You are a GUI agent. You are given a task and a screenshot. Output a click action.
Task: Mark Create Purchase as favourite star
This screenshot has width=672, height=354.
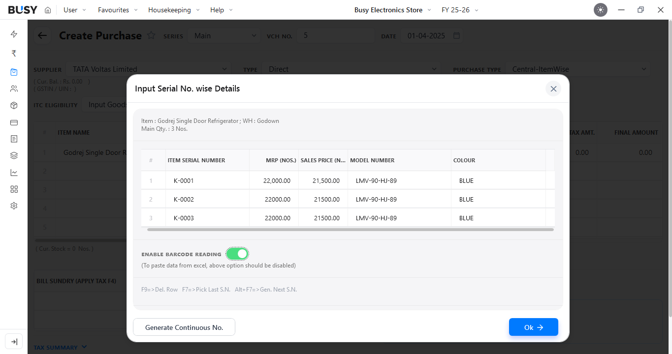pos(151,35)
